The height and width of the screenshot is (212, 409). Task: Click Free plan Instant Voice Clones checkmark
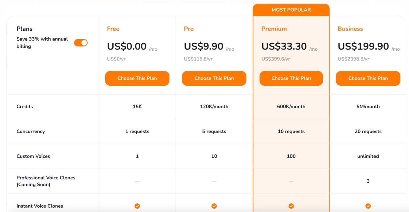tap(137, 206)
